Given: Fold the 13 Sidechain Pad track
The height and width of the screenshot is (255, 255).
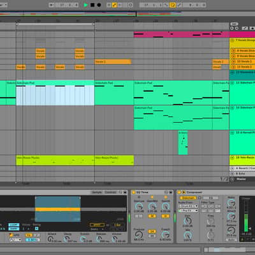Looking at the screenshot, I should tap(233, 83).
